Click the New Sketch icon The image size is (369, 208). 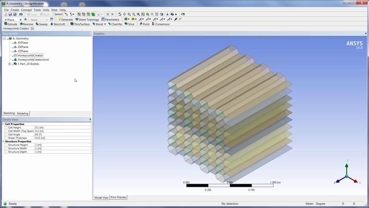tap(51, 19)
